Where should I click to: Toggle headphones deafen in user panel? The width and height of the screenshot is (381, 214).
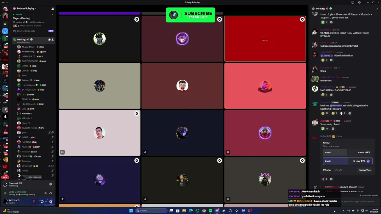pyautogui.click(x=42, y=202)
